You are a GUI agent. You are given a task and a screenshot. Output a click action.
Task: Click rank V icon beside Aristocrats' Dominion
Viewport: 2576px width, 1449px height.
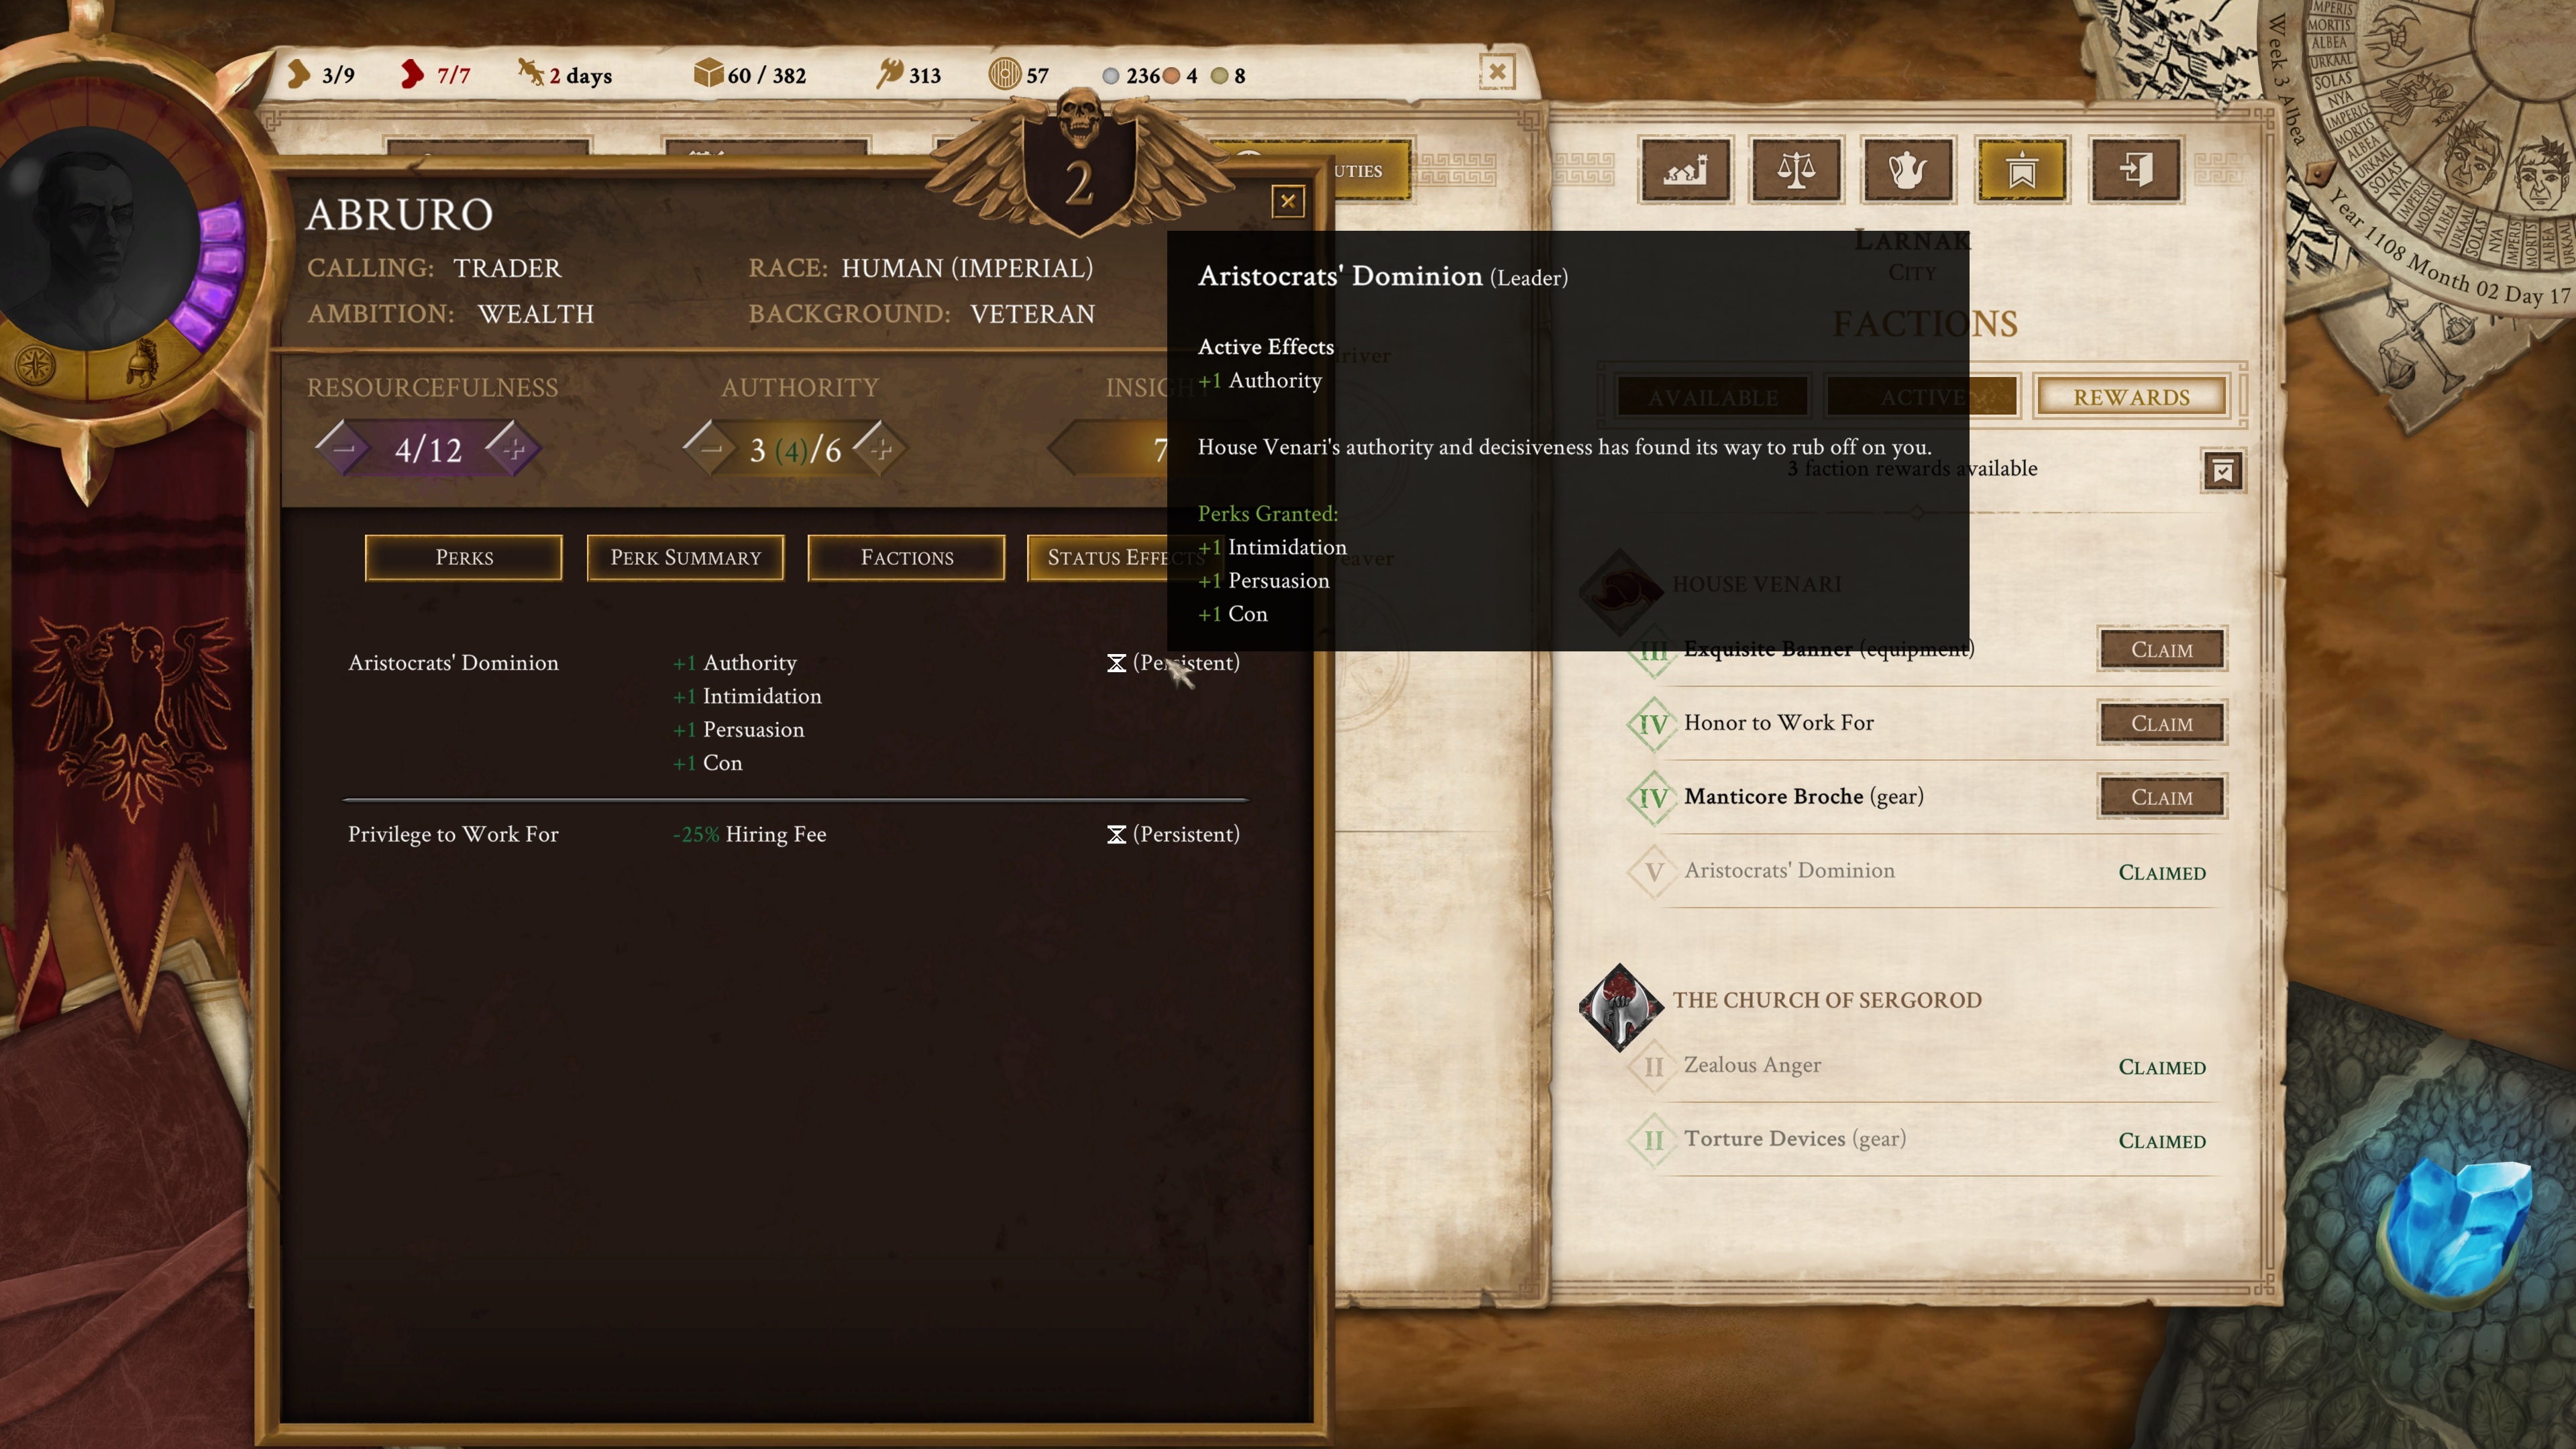[x=1653, y=872]
